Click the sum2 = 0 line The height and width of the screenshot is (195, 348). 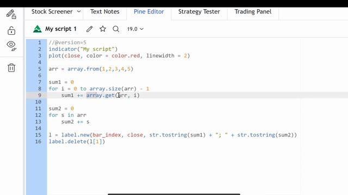61,108
